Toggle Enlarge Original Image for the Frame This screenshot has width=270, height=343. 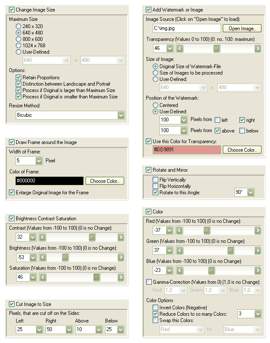pos(11,193)
